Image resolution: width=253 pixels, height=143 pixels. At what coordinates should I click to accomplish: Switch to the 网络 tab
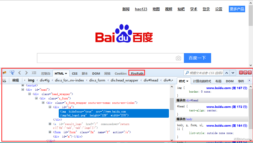point(107,74)
